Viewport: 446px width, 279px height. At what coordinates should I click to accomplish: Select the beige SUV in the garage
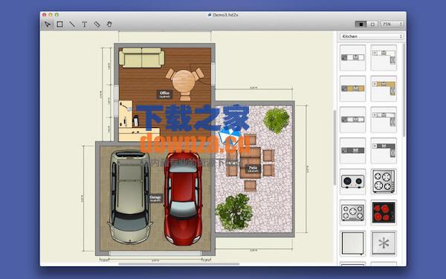pos(129,197)
